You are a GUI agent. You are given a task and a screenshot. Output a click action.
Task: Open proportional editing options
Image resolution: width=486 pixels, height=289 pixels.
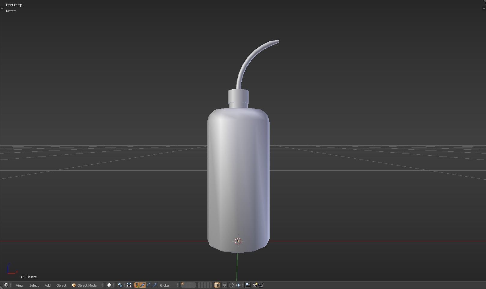pos(225,285)
